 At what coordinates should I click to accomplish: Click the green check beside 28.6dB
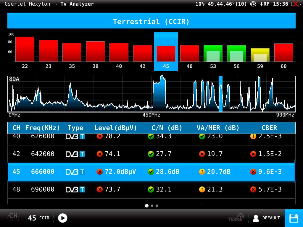tap(151, 172)
